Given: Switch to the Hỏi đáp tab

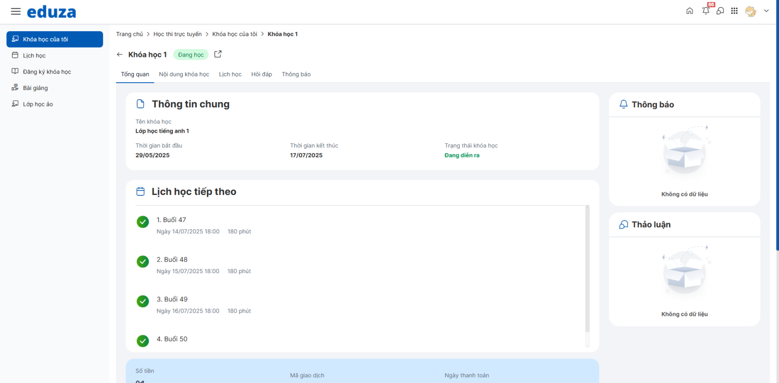Looking at the screenshot, I should tap(261, 74).
